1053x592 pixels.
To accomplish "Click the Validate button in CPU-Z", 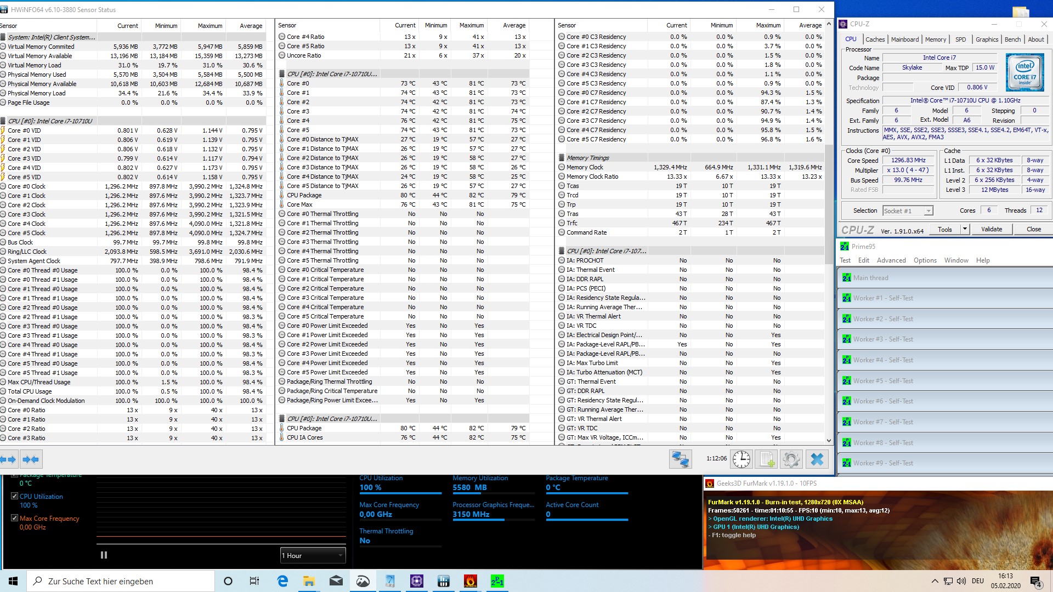I will pos(991,229).
